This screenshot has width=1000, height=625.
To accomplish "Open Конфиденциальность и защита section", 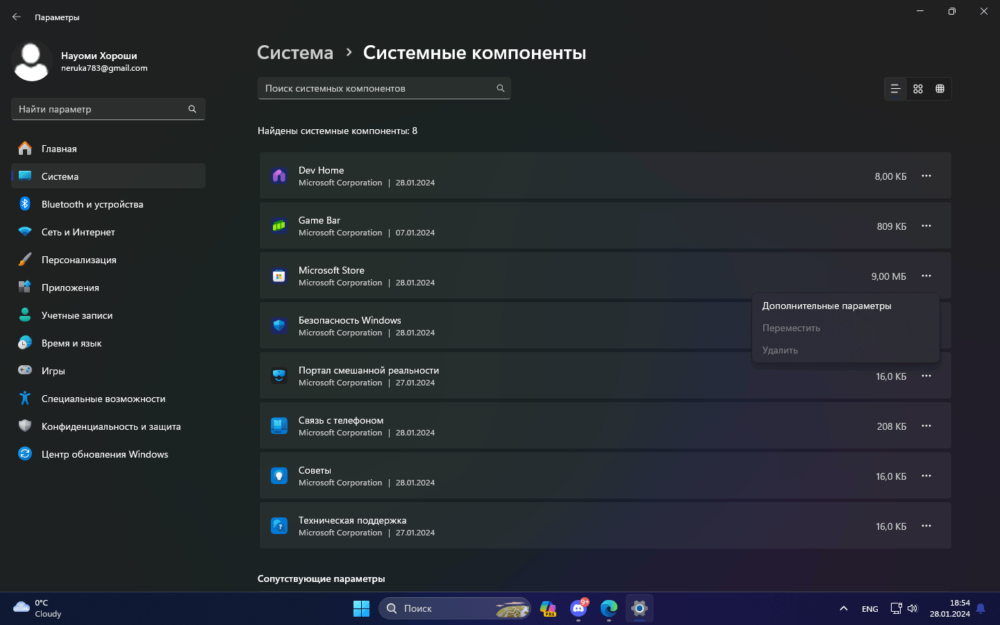I will pos(108,426).
